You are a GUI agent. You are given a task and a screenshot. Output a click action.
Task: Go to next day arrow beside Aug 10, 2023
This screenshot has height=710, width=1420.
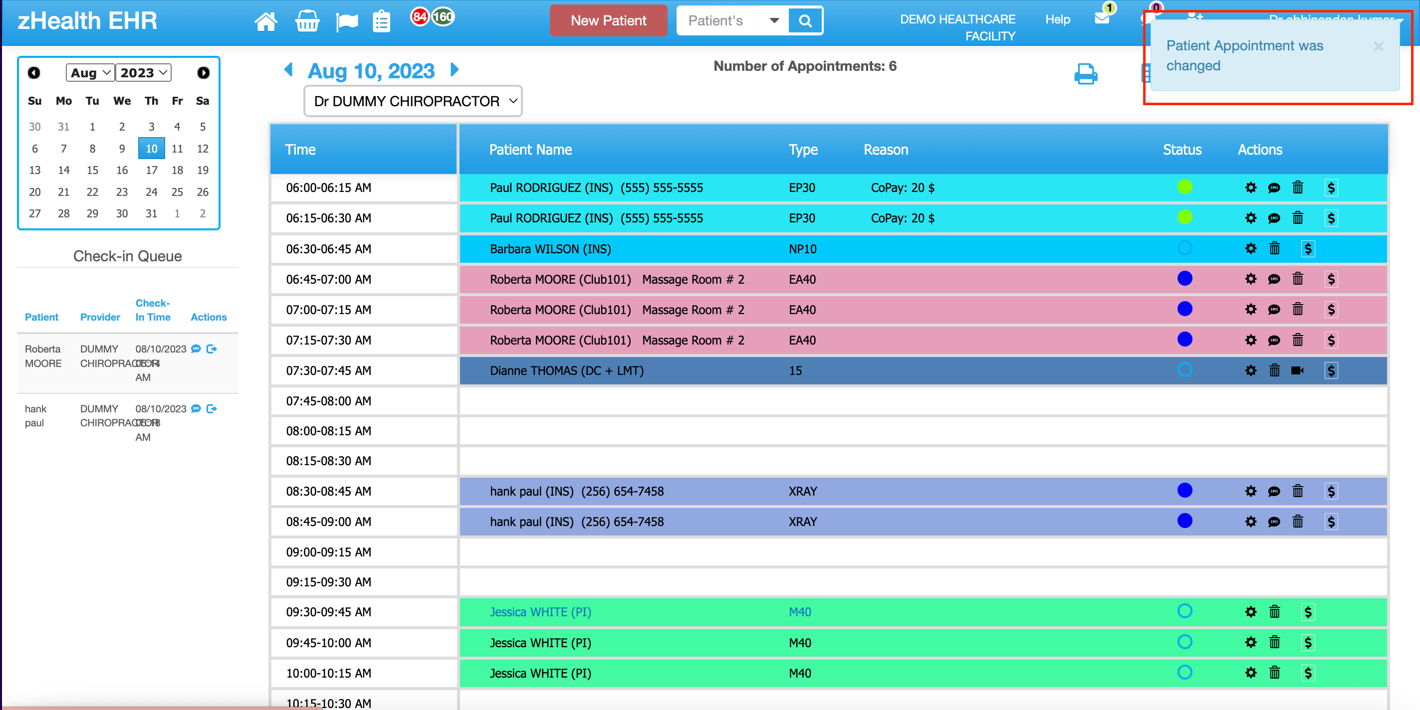pyautogui.click(x=455, y=70)
